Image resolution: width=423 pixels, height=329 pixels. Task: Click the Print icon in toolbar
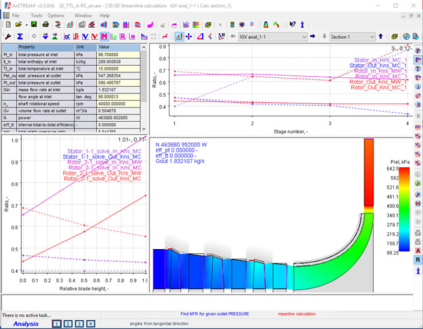click(x=45, y=25)
